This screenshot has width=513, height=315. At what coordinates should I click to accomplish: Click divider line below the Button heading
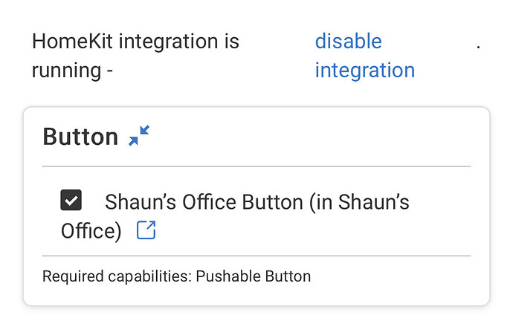[256, 166]
